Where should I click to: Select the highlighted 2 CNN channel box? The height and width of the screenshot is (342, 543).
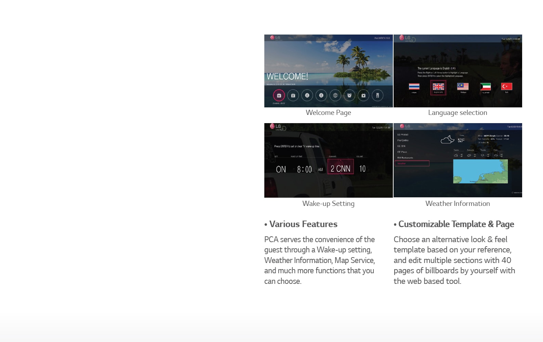341,167
